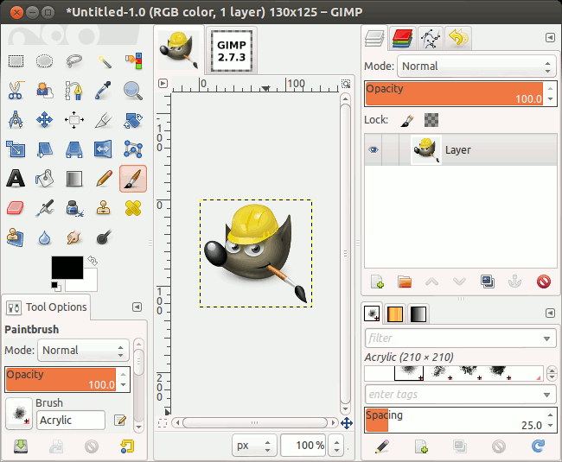562x462 pixels.
Task: Open Layers dock tab configuration menu
Action: click(550, 38)
